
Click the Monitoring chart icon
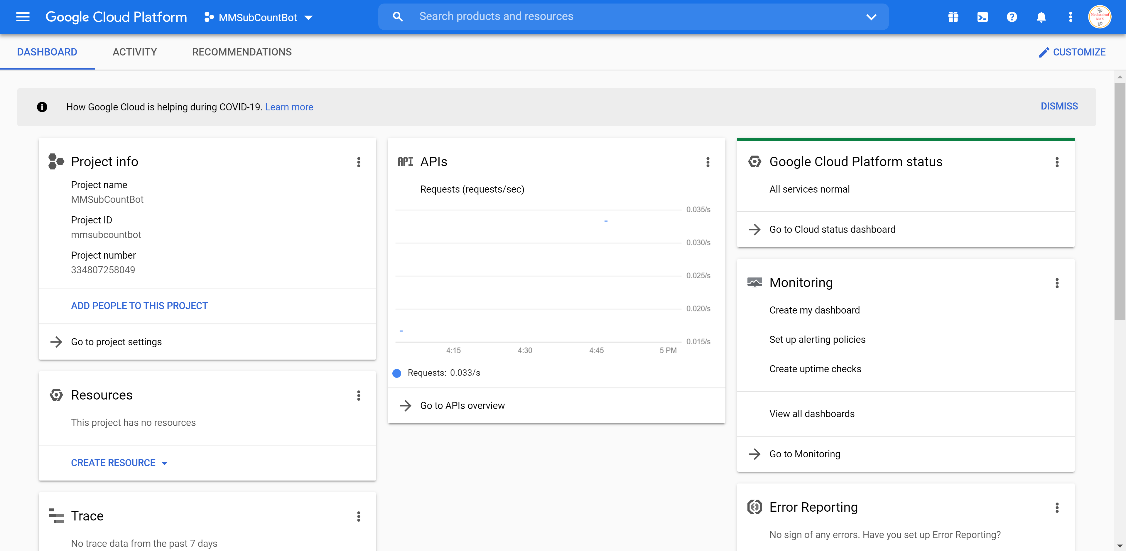pos(754,282)
